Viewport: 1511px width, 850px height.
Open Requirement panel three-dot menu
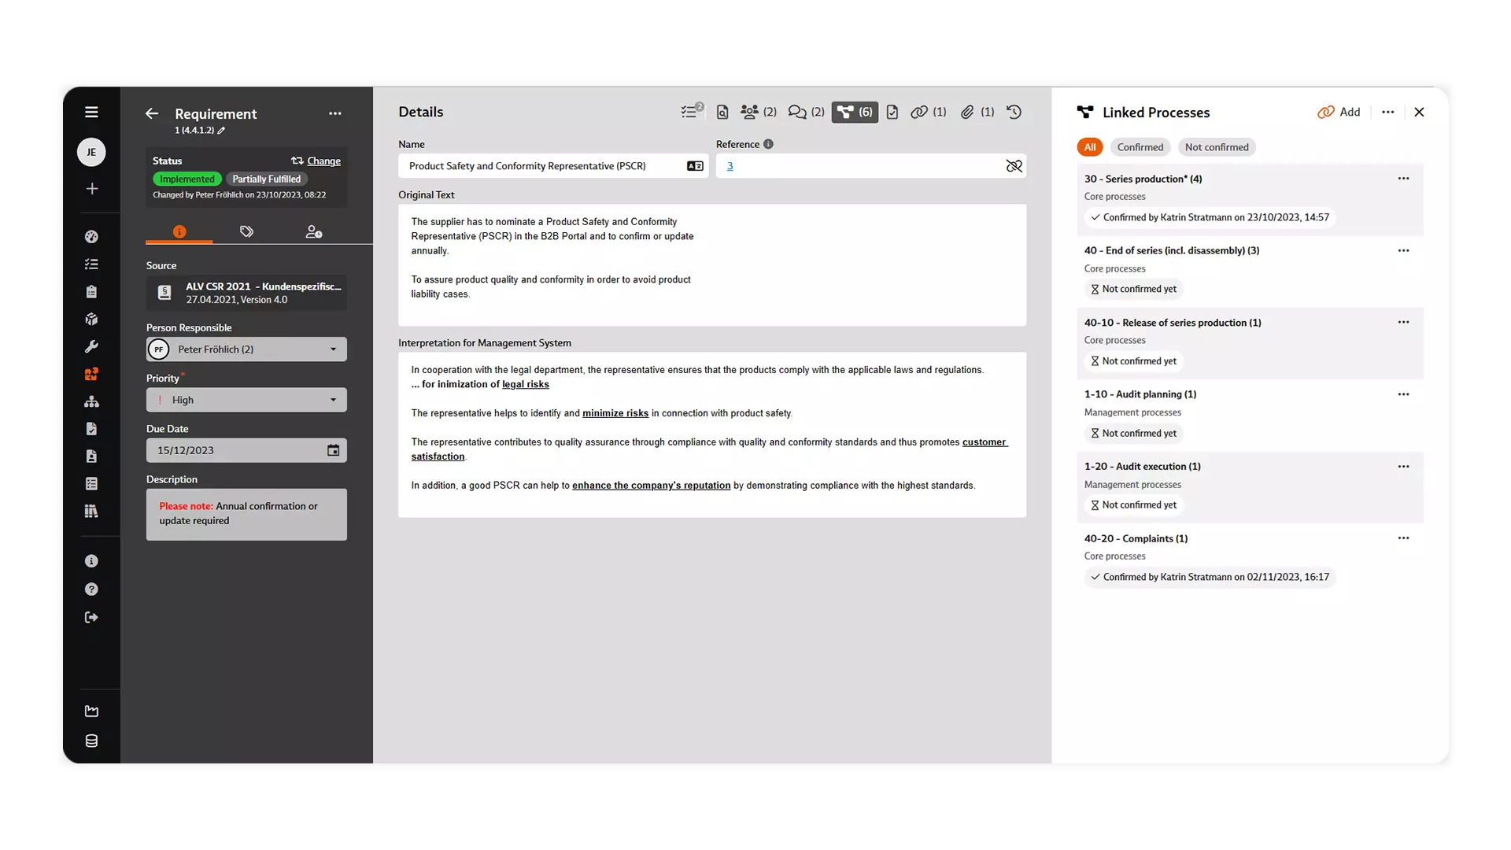335,113
